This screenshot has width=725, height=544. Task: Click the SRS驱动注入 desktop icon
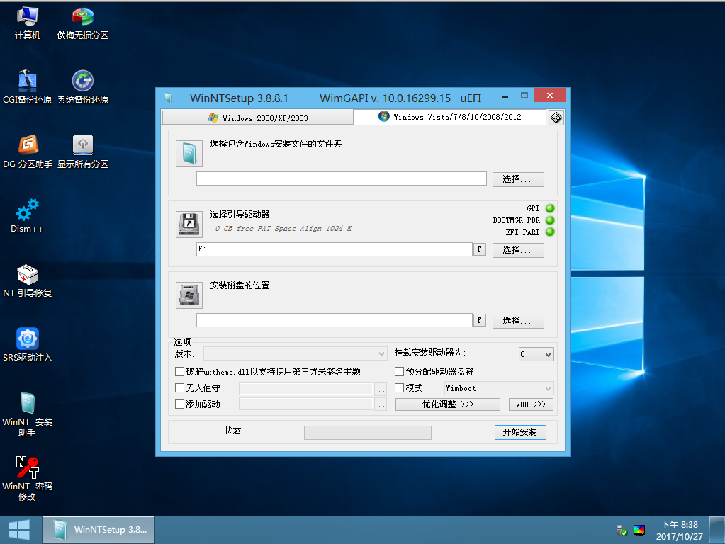tap(27, 345)
